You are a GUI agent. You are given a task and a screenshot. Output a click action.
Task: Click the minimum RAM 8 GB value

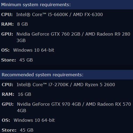[22, 24]
